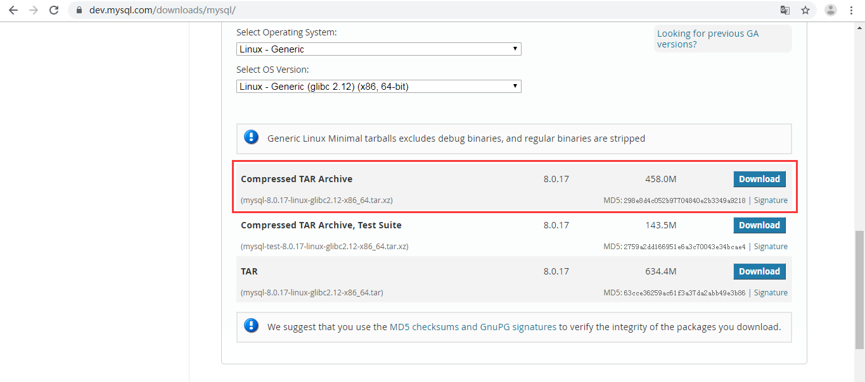Open Signature for the Test Suite archive
The image size is (865, 382).
click(771, 247)
